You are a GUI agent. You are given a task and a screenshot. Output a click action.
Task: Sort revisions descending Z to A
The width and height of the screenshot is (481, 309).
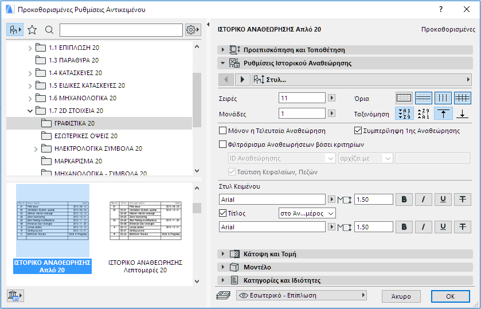(424, 114)
